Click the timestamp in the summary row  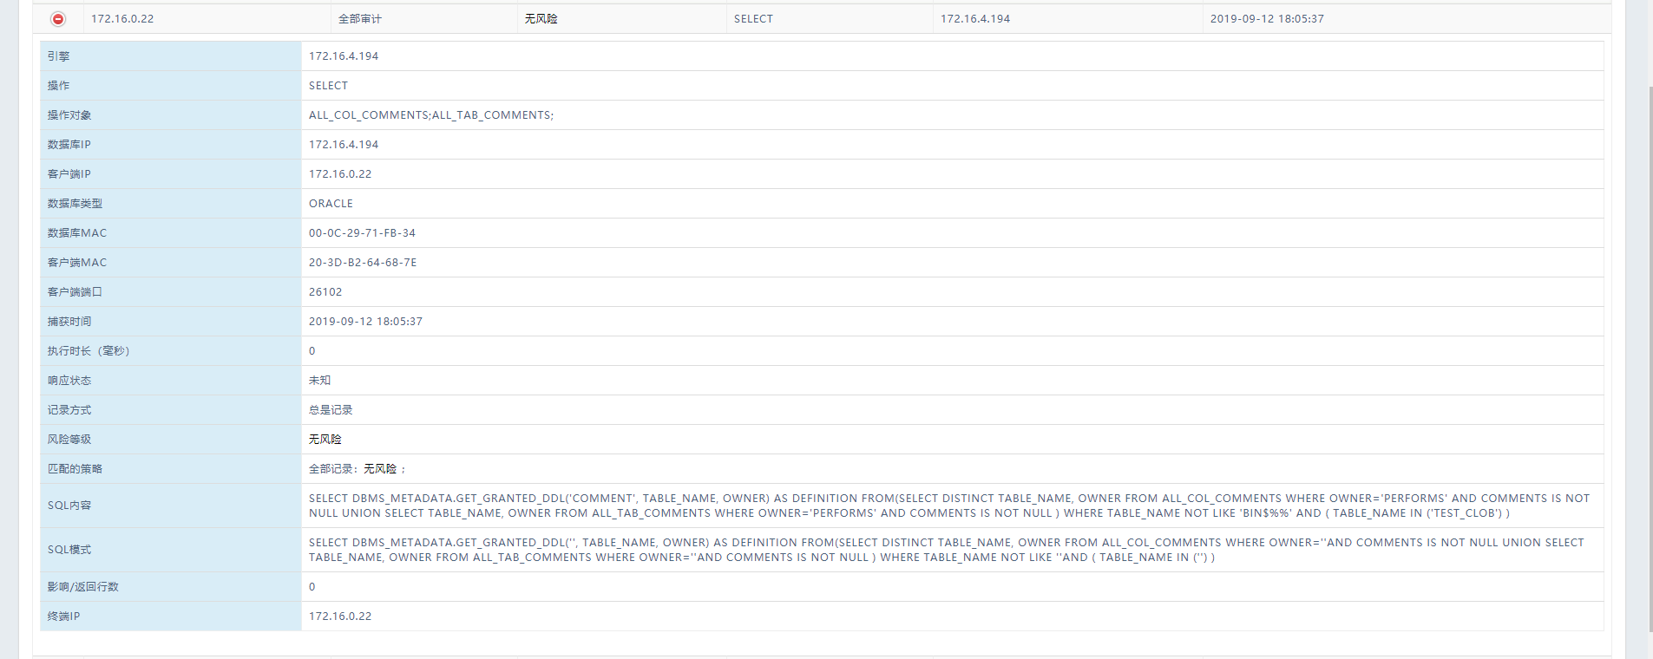pyautogui.click(x=1267, y=19)
